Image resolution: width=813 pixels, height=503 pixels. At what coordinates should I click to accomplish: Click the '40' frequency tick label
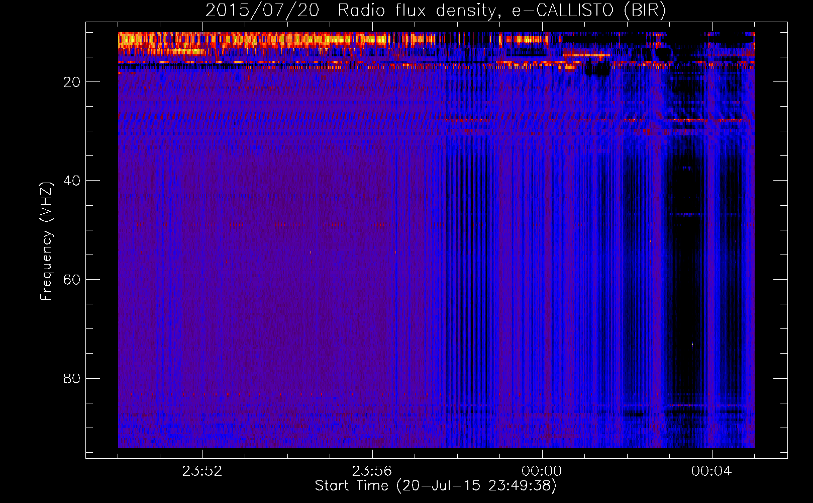point(72,181)
